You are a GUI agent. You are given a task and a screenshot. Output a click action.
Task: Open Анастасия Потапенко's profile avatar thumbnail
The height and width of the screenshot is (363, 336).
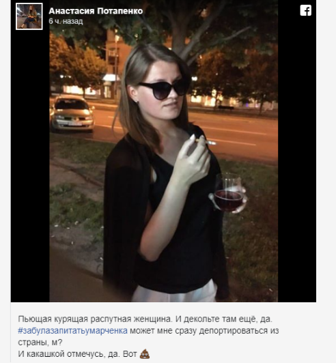29,16
